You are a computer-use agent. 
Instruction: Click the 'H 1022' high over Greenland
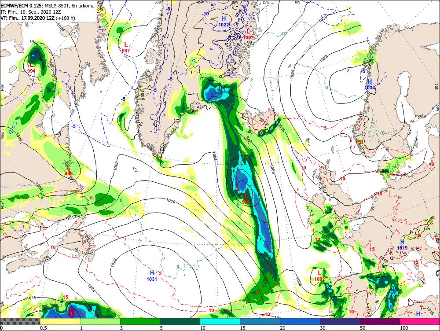[224, 21]
